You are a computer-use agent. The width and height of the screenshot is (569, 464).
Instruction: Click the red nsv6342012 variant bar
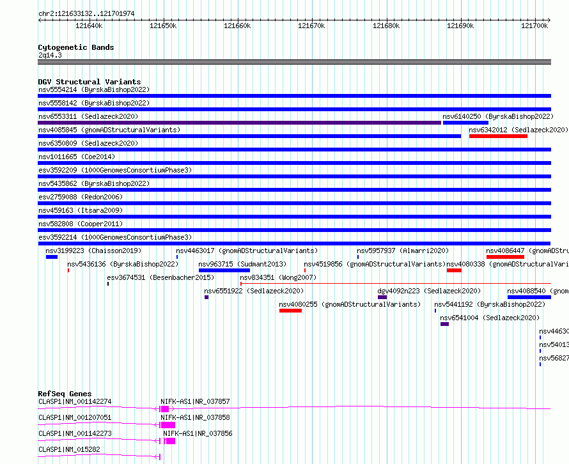498,136
